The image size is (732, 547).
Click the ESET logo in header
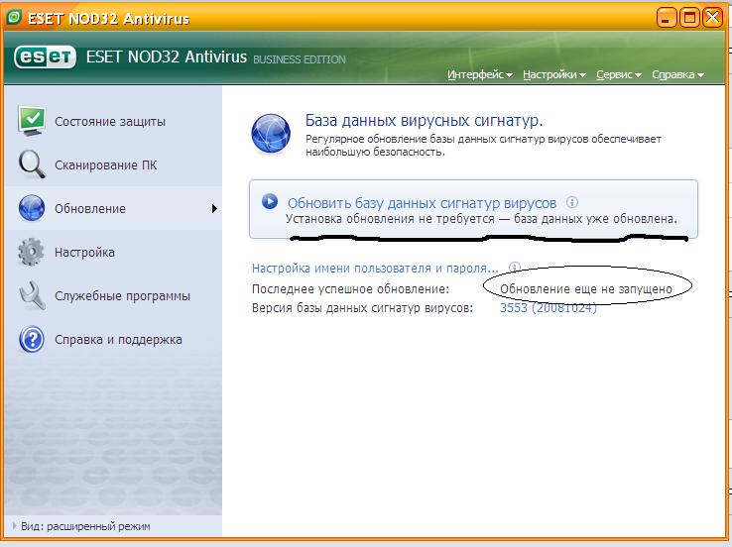pyautogui.click(x=45, y=57)
